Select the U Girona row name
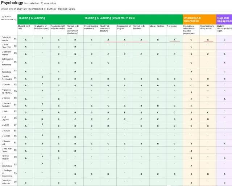 click(6, 98)
